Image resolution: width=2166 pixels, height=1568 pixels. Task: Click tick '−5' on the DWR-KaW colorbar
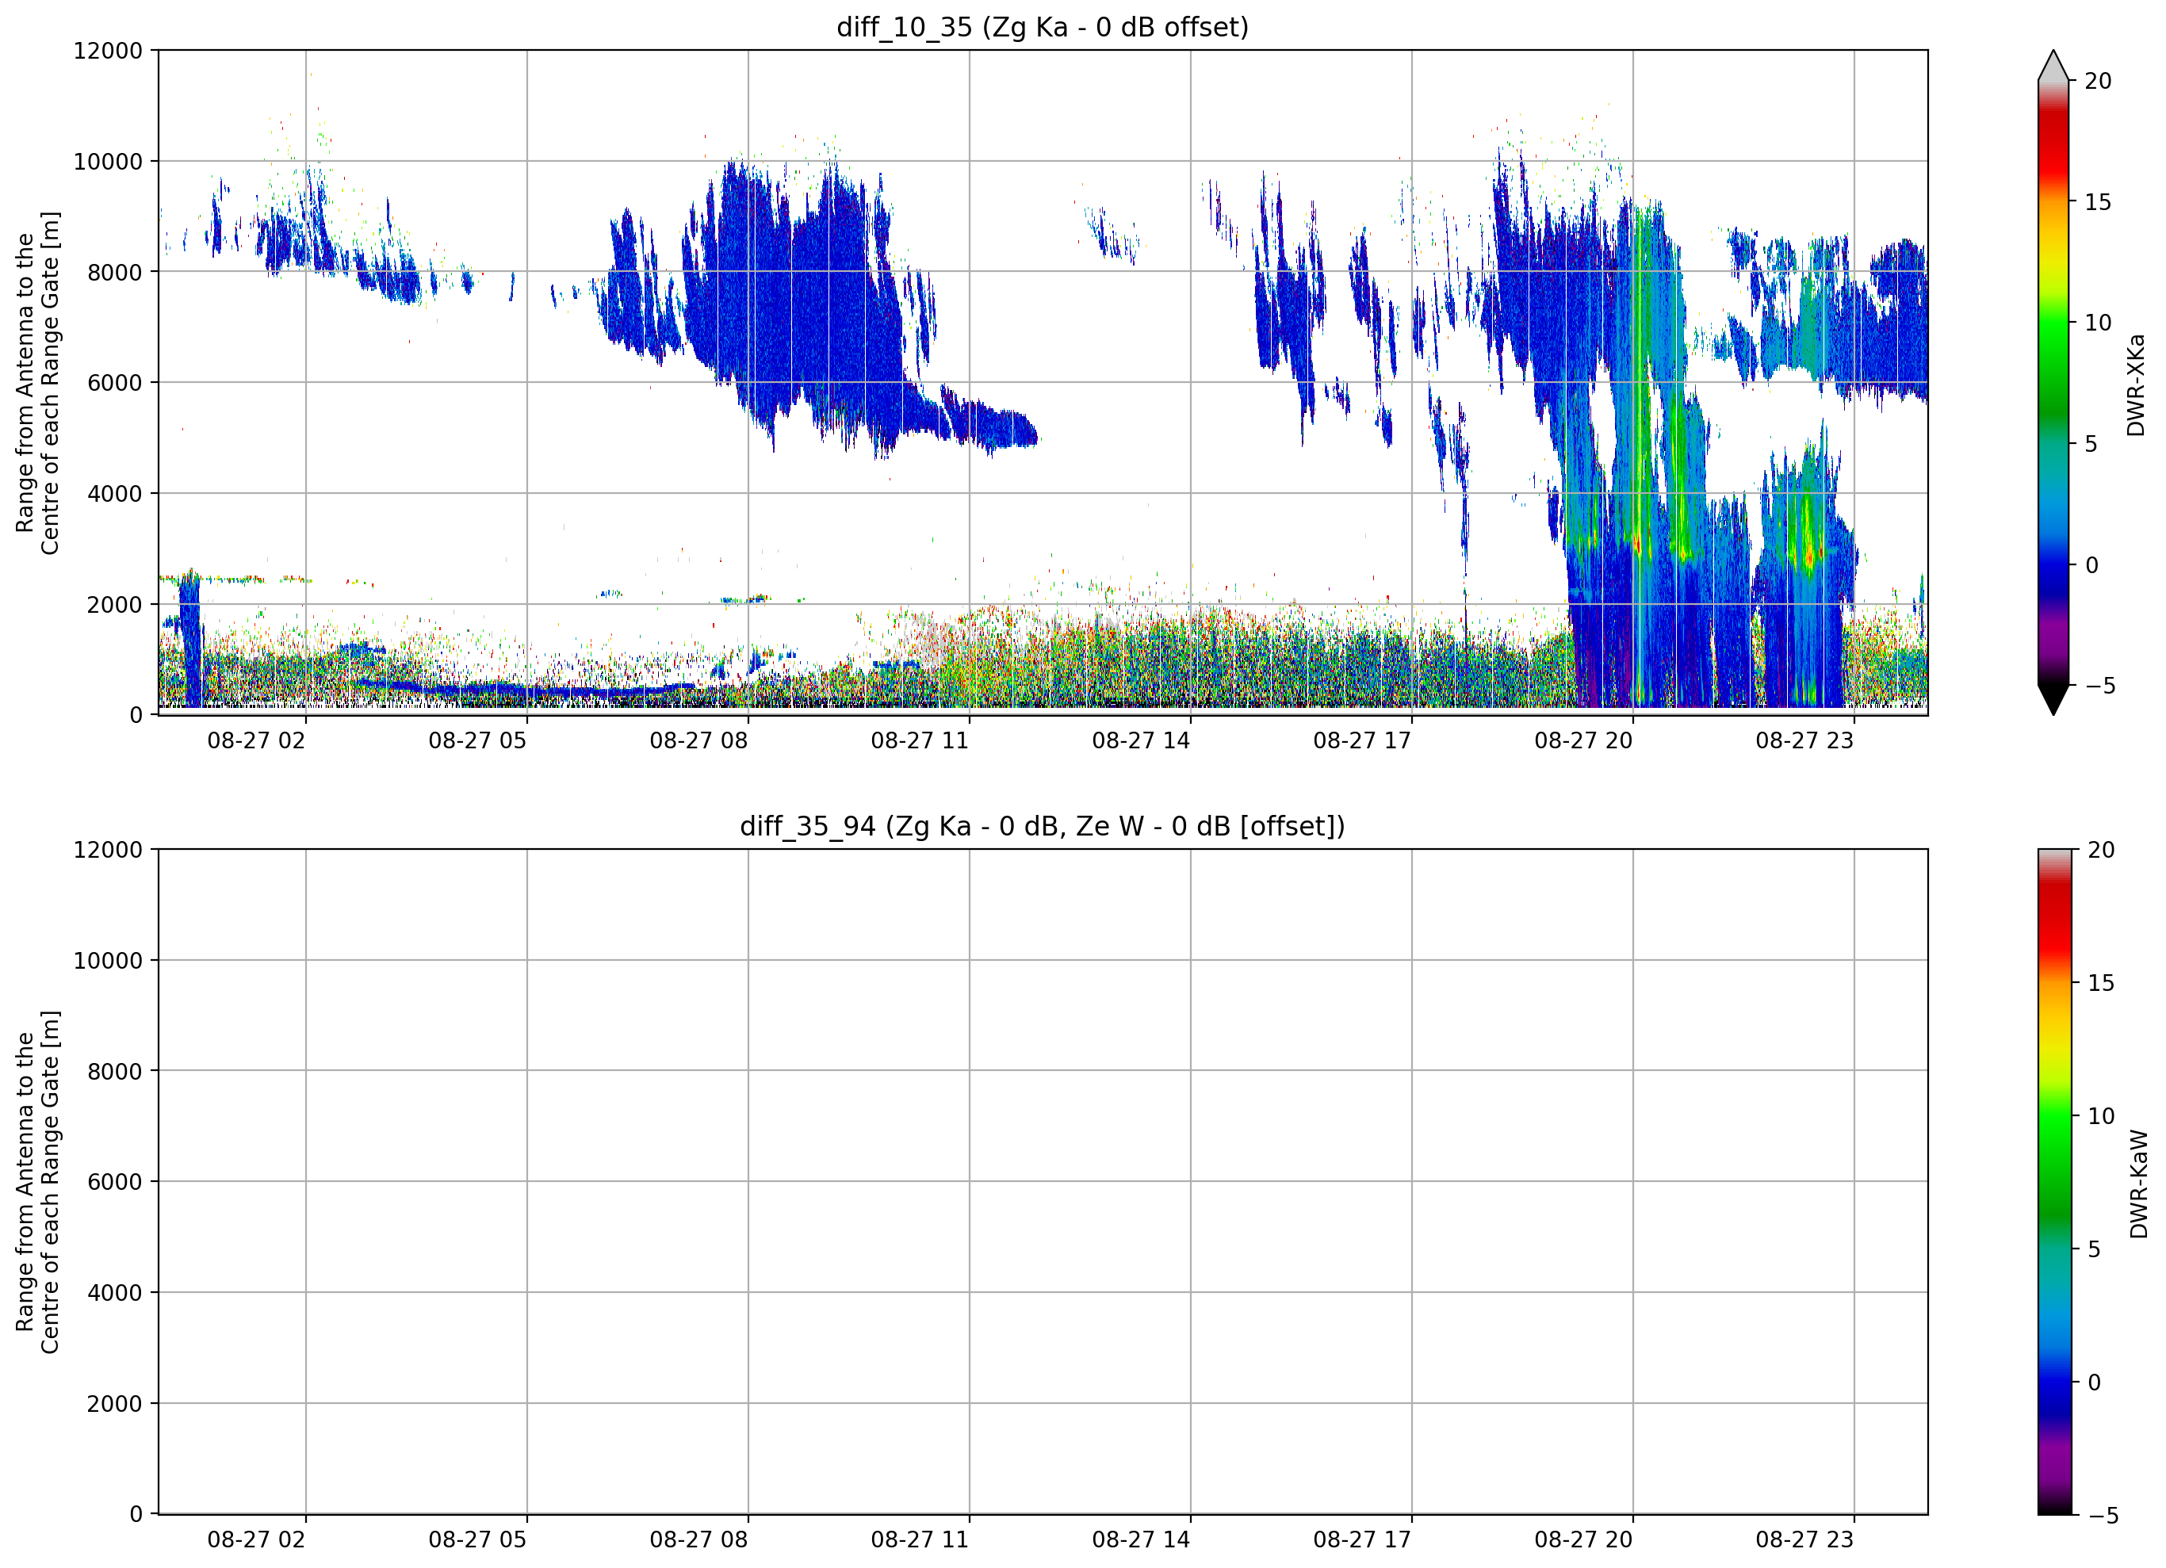2103,1516
